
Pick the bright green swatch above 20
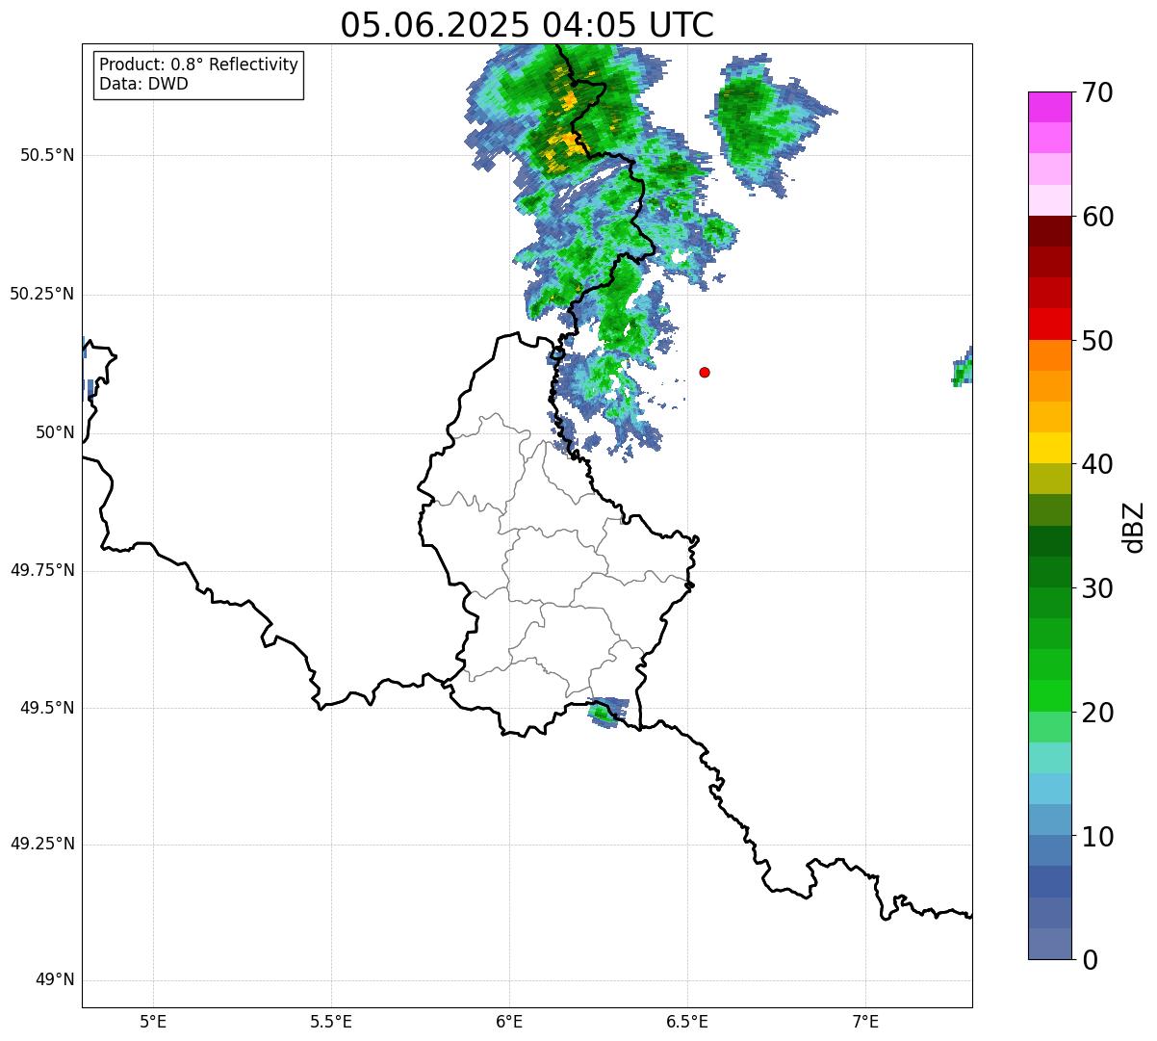click(1050, 695)
